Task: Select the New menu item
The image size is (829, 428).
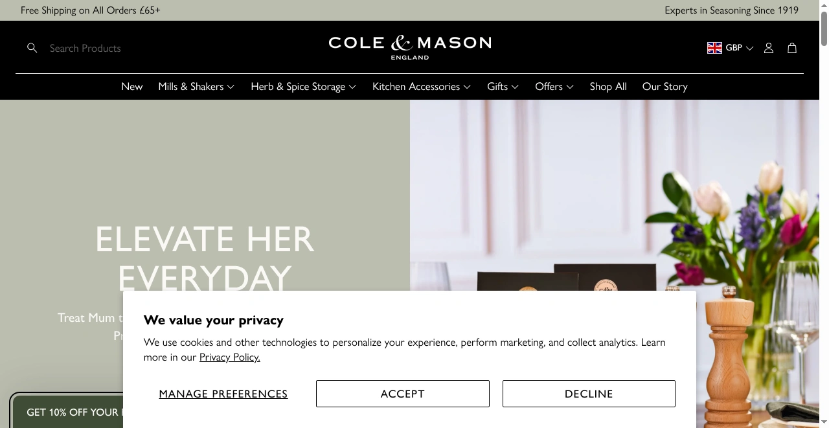Action: tap(131, 86)
